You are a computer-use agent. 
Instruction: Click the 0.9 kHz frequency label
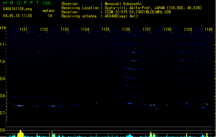(3, 79)
